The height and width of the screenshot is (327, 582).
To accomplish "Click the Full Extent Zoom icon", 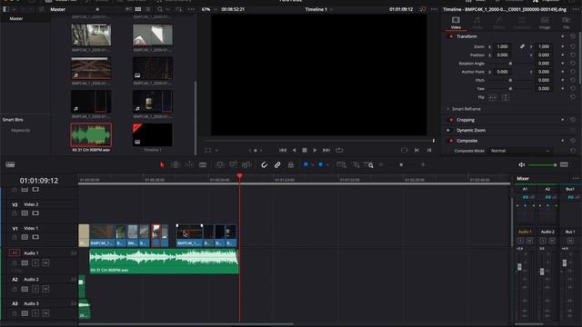I will click(341, 164).
